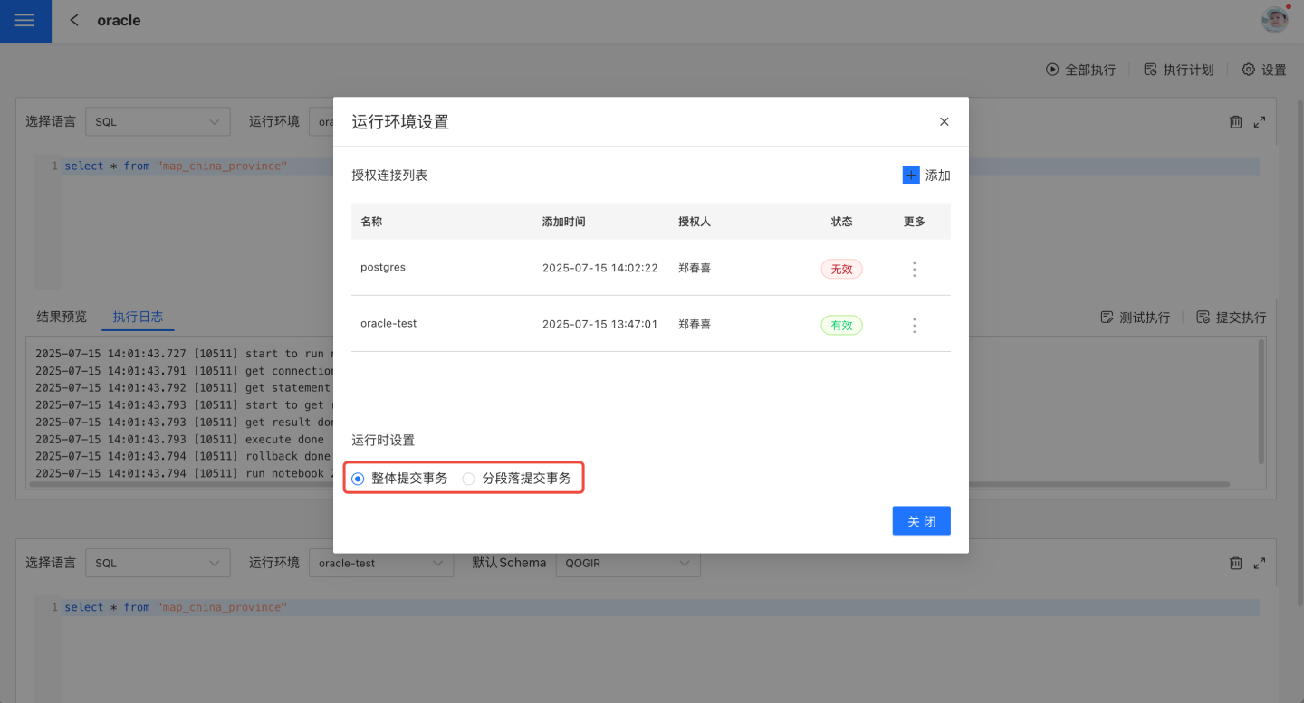This screenshot has width=1304, height=703.
Task: Close the runtime environment settings dialog
Action: point(944,121)
